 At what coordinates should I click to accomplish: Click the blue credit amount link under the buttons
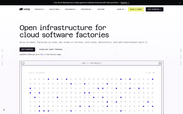42,54
